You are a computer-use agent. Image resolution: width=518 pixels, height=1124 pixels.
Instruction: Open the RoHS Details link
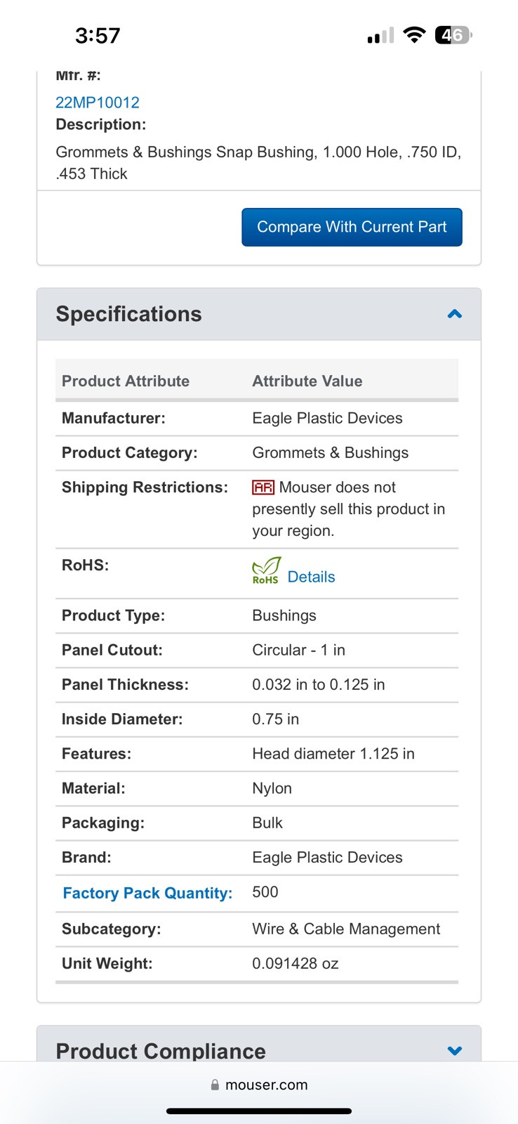click(x=311, y=577)
